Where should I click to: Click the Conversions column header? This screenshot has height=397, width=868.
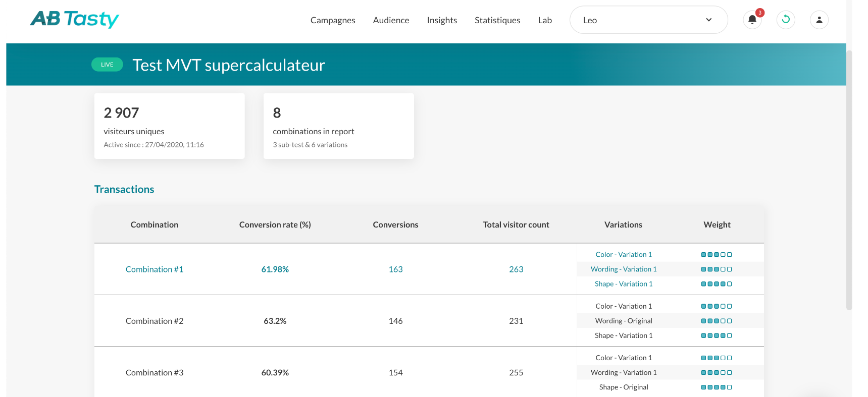[x=396, y=224]
